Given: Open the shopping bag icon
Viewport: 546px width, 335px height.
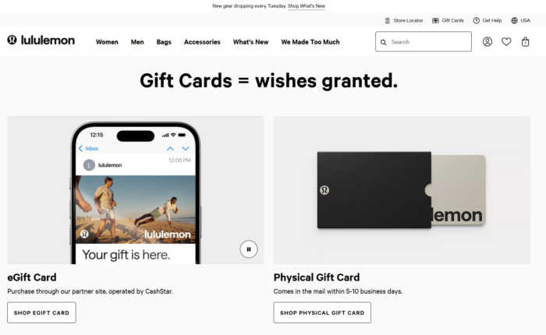Looking at the screenshot, I should click(x=525, y=42).
